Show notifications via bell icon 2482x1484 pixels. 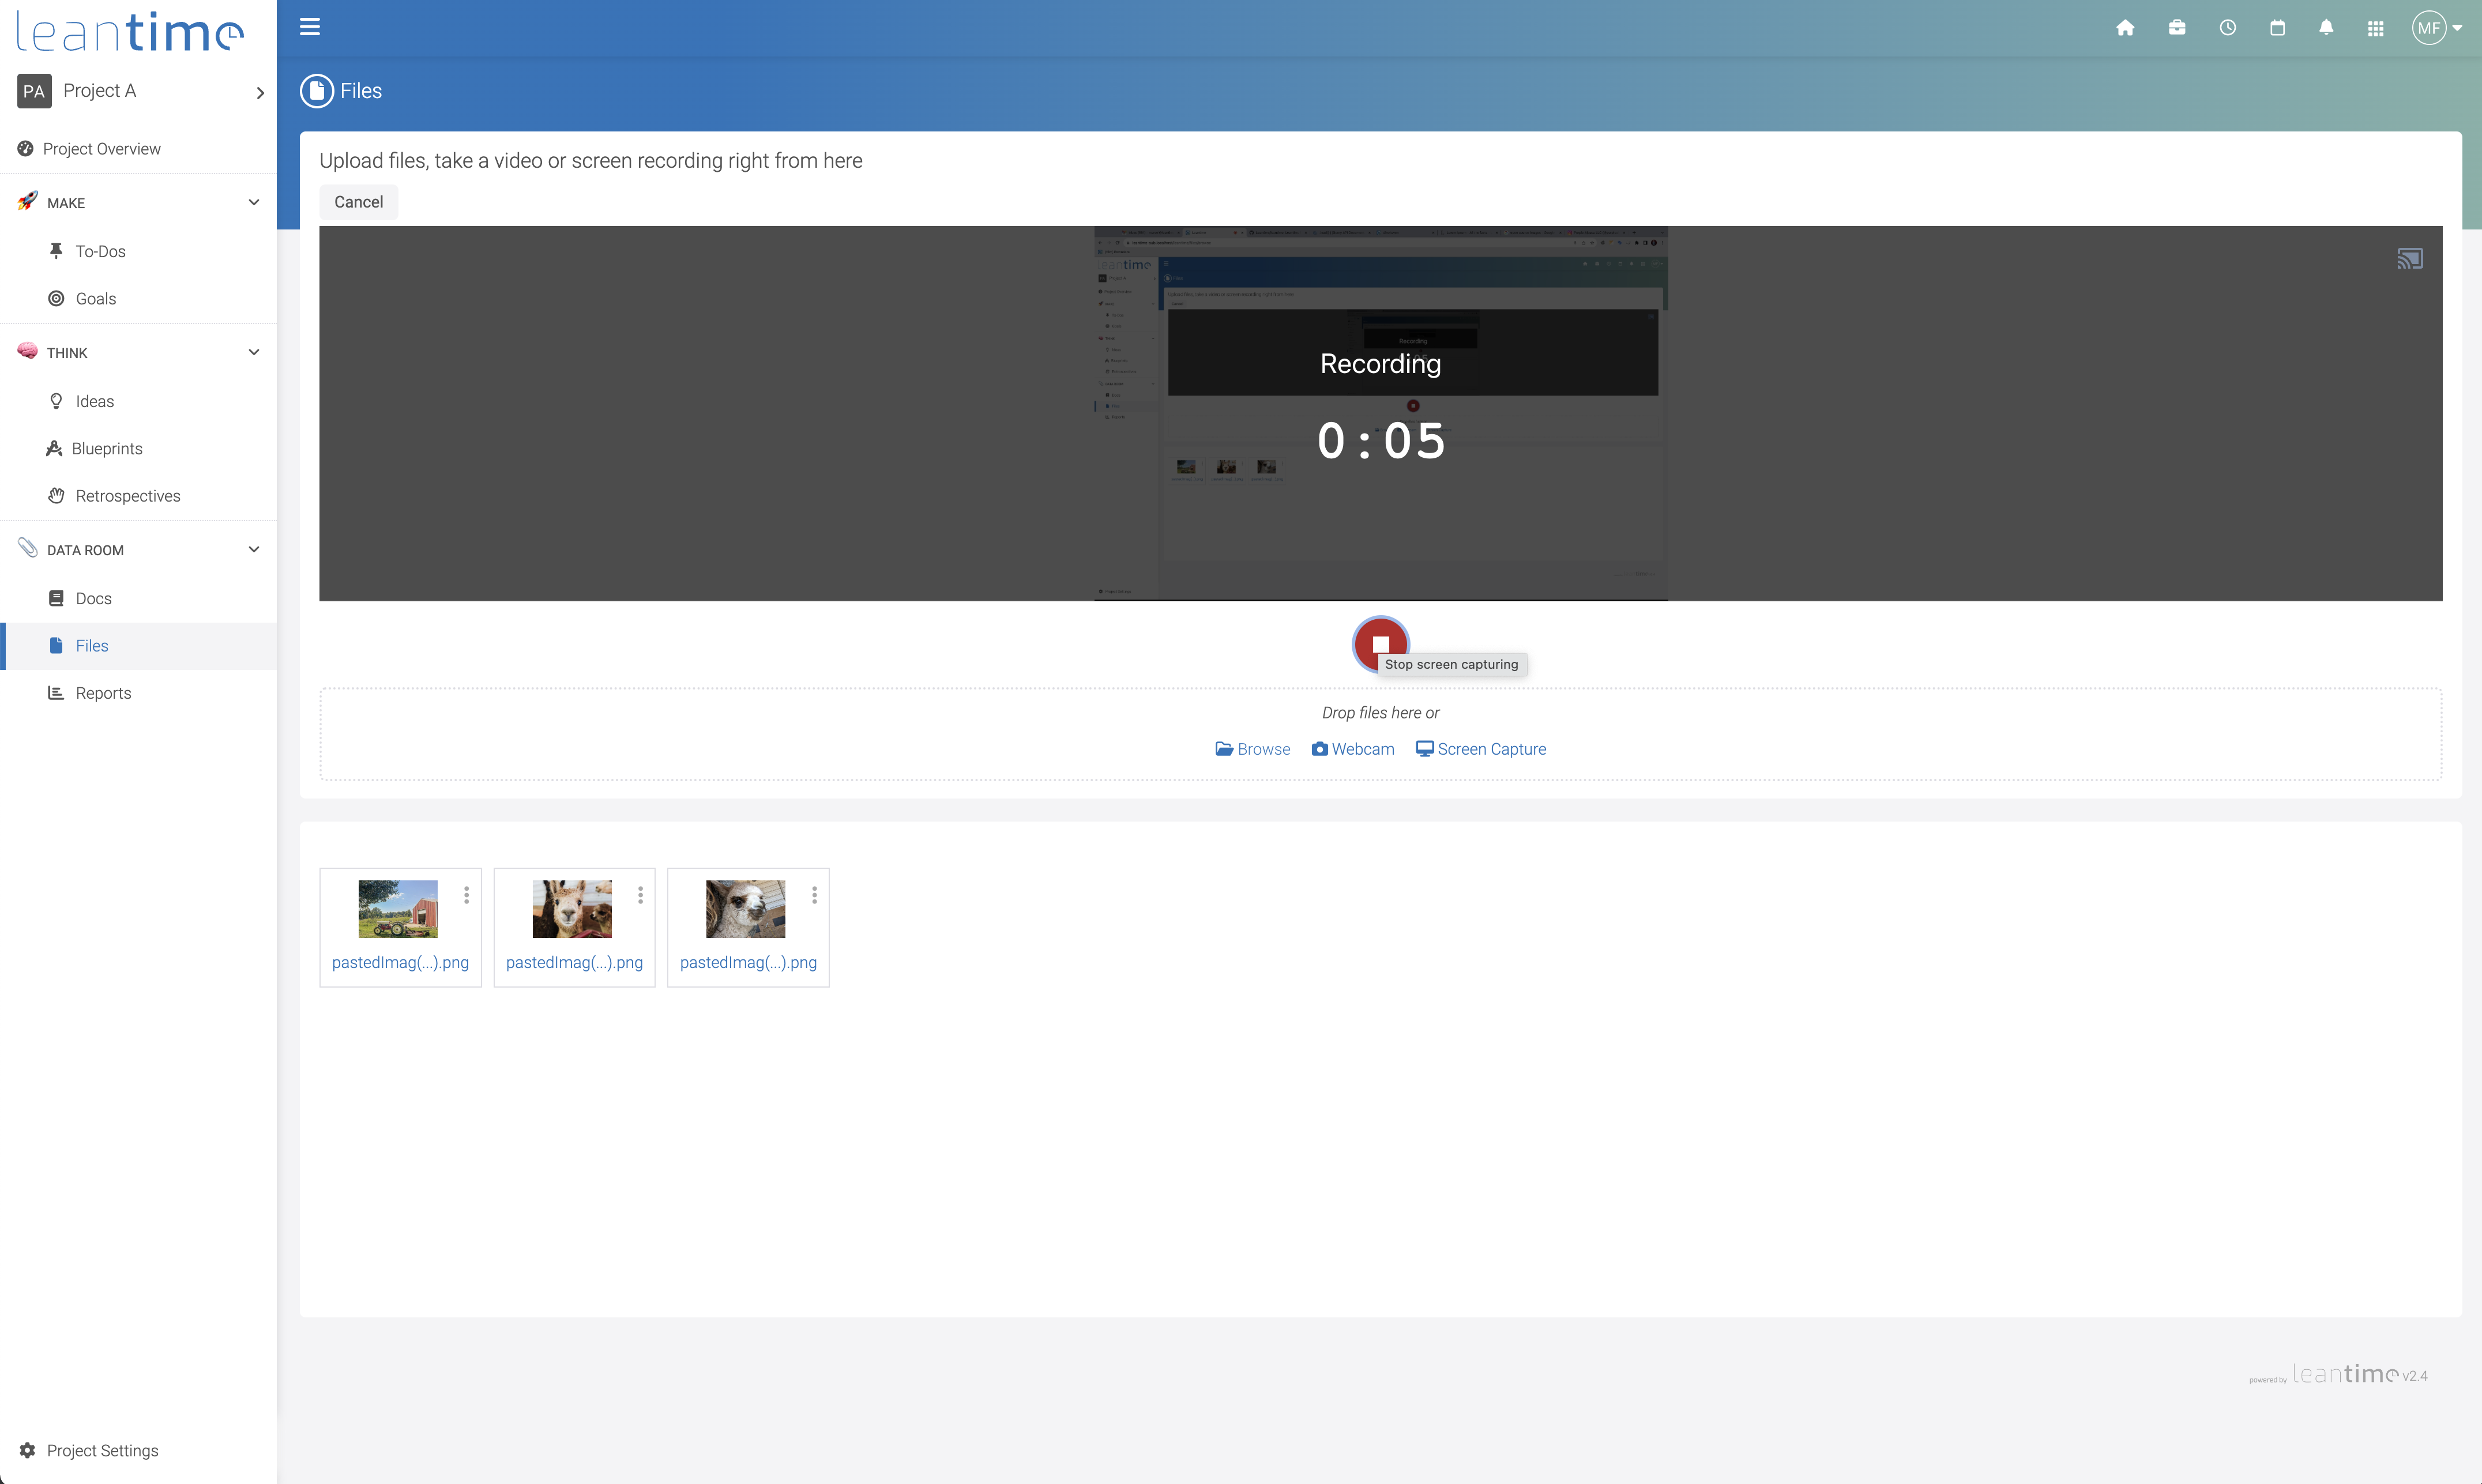[2326, 28]
